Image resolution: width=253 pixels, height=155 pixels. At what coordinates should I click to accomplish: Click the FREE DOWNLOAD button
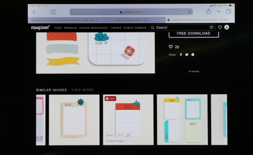tap(194, 34)
